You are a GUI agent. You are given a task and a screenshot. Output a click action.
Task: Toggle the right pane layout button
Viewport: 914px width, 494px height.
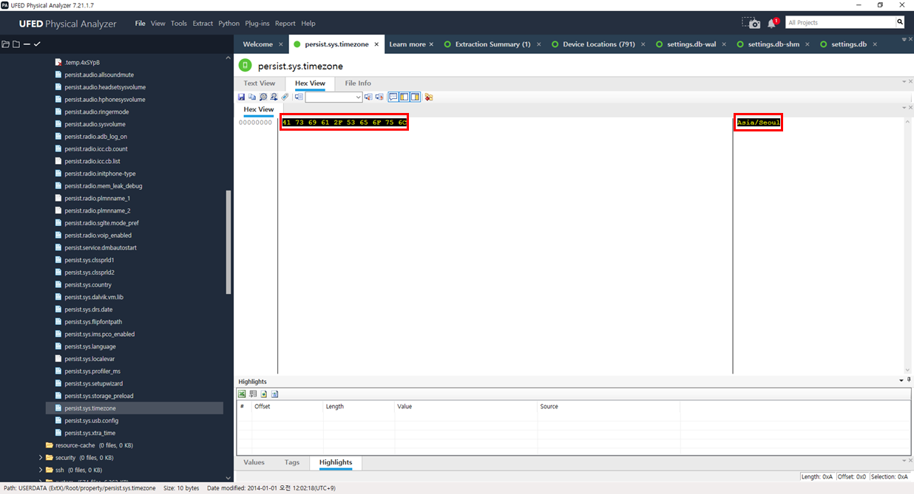(x=415, y=97)
